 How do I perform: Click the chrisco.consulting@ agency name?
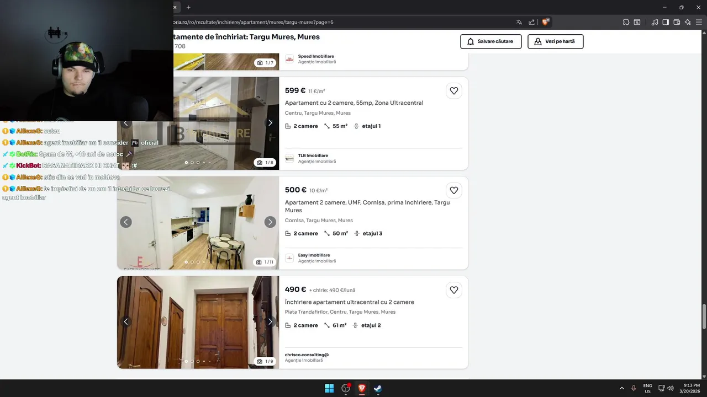coord(307,355)
